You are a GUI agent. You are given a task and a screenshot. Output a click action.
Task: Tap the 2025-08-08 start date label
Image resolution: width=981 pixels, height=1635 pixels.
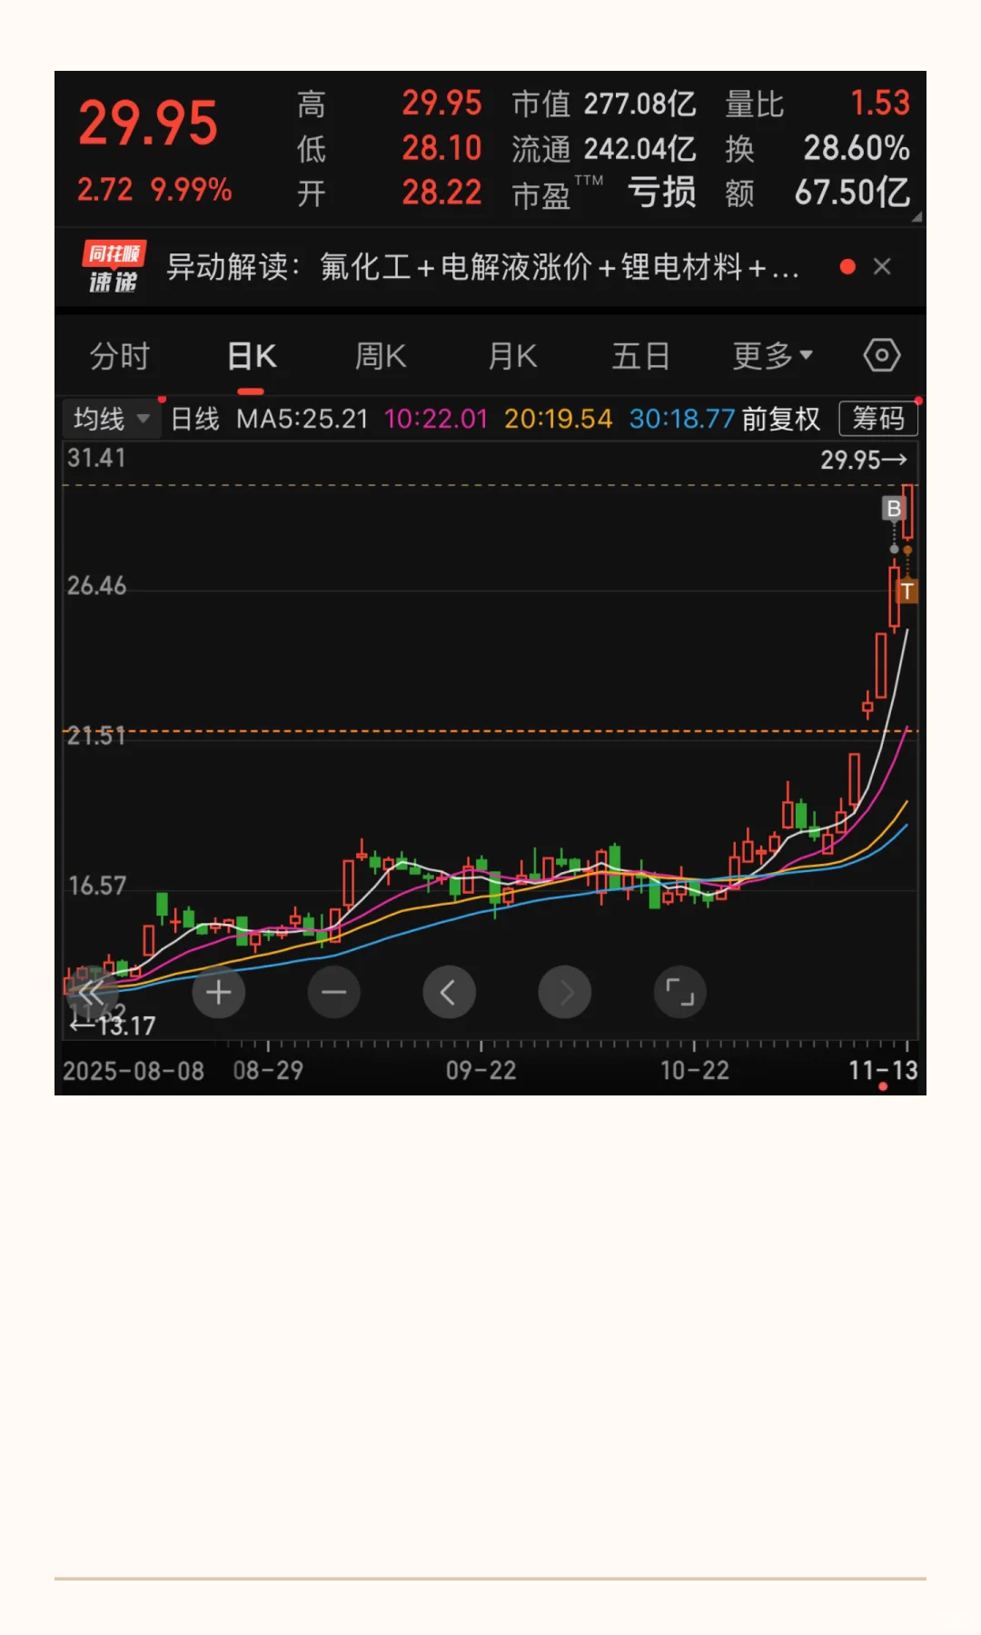click(134, 1071)
